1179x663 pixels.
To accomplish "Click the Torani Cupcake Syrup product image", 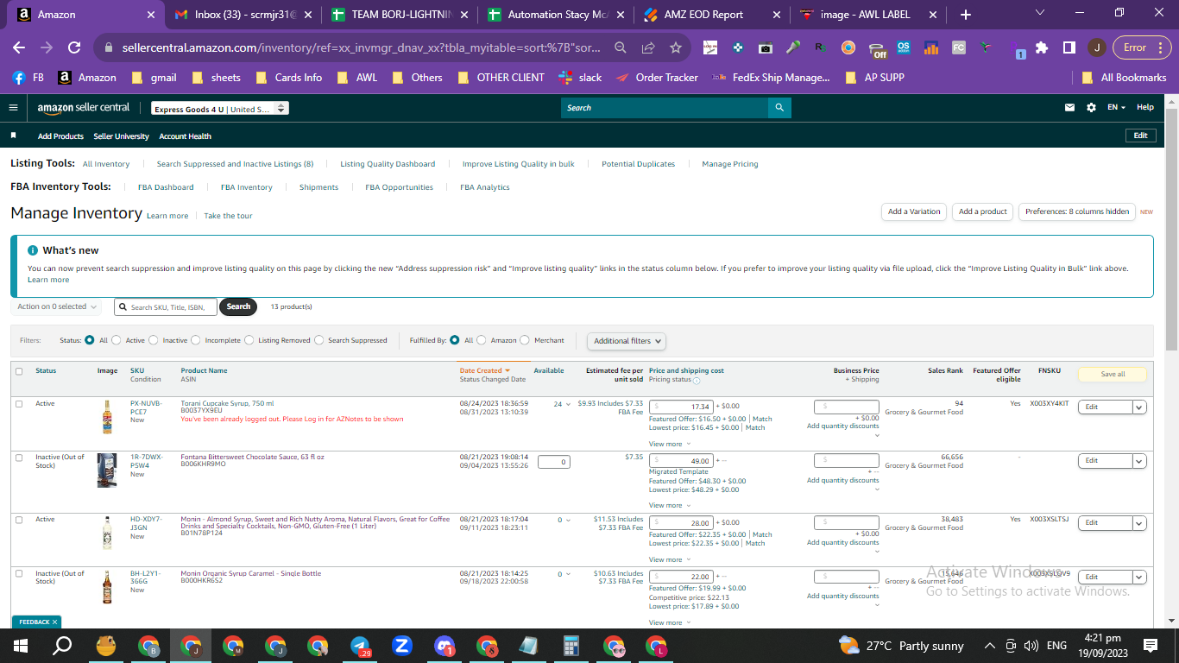I will (x=107, y=416).
